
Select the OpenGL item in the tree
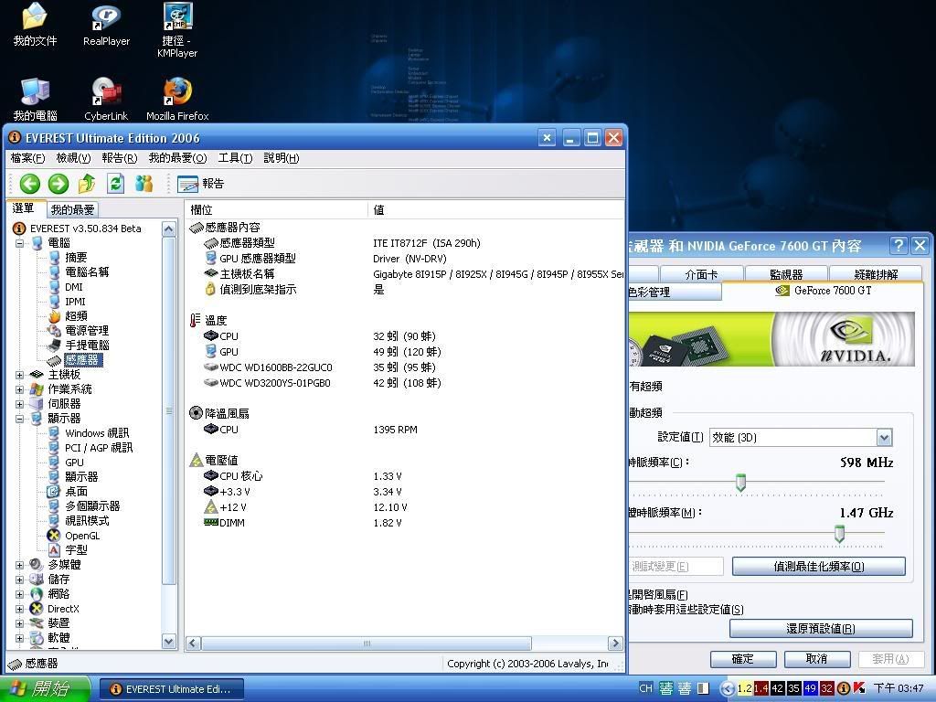pos(82,536)
